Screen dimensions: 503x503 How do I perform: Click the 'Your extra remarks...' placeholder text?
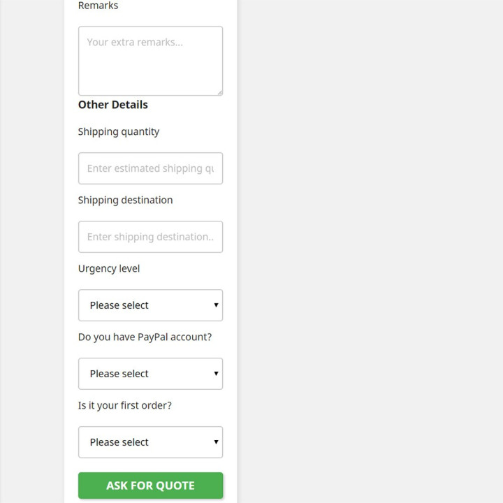(x=135, y=42)
